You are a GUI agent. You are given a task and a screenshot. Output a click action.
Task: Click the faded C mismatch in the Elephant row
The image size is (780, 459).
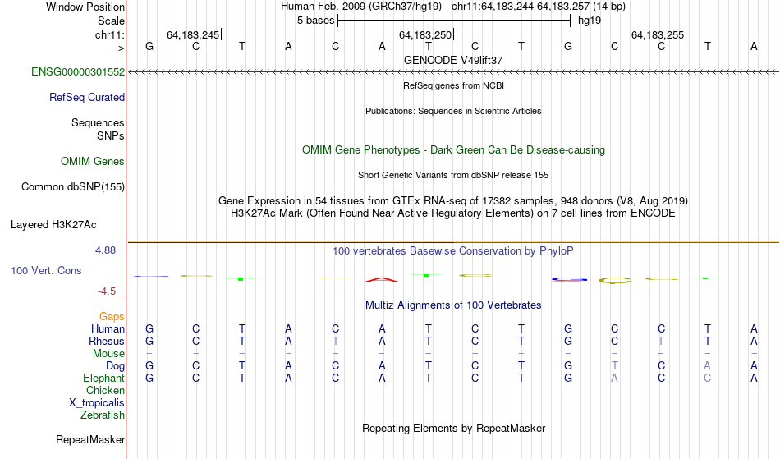(x=708, y=379)
